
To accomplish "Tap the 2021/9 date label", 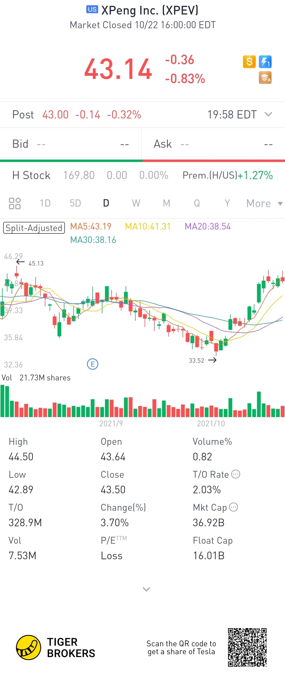I will [111, 423].
